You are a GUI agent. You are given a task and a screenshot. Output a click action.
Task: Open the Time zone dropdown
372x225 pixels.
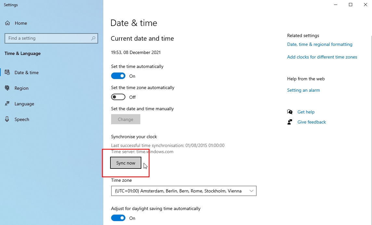click(x=184, y=191)
